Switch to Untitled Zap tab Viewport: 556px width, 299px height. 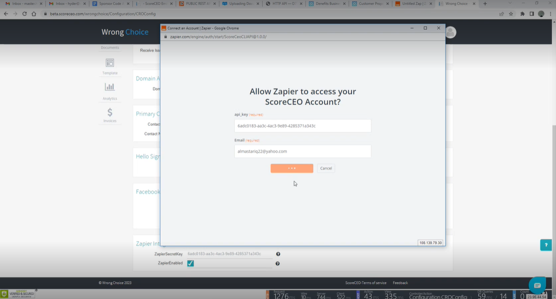[414, 4]
